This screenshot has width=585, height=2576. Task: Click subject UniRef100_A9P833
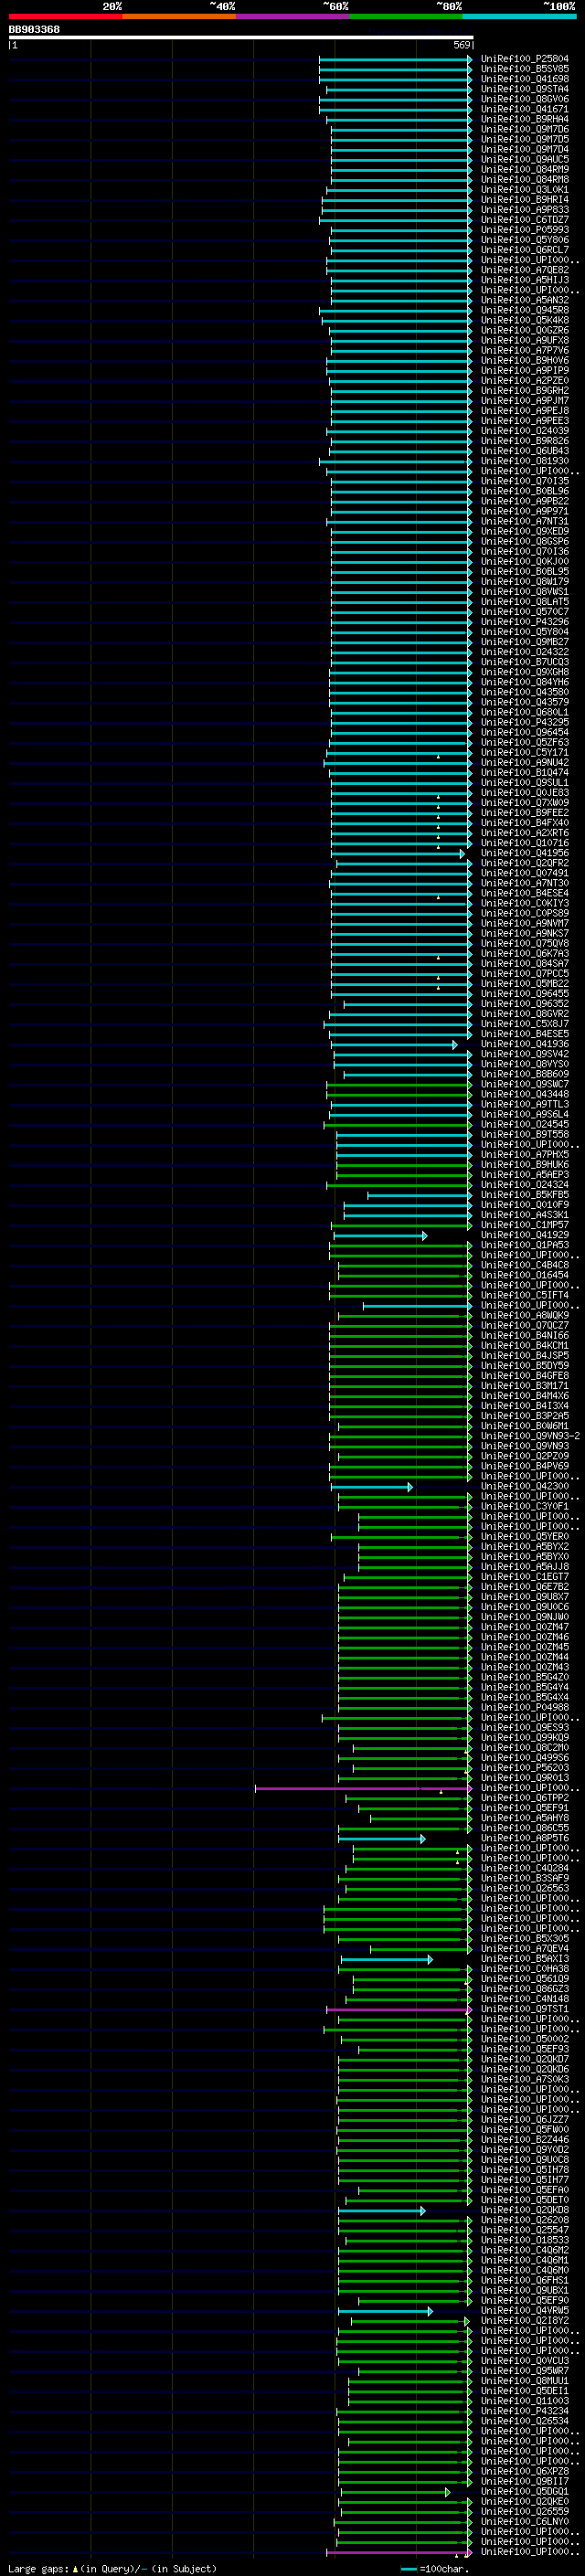pos(525,210)
